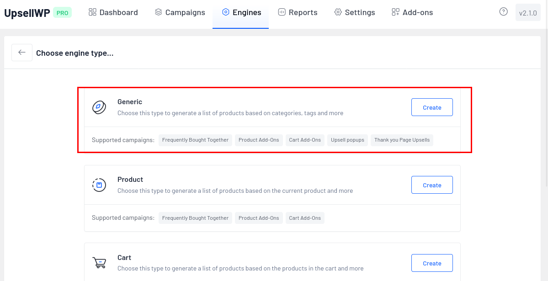Click the PRO badge
This screenshot has width=548, height=281.
point(62,13)
